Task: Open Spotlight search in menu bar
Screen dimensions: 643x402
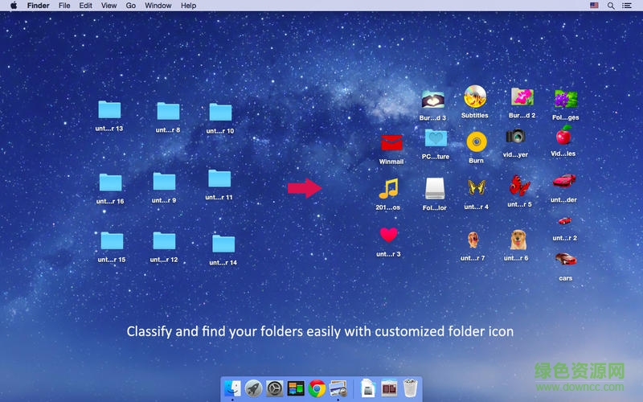Action: tap(611, 6)
